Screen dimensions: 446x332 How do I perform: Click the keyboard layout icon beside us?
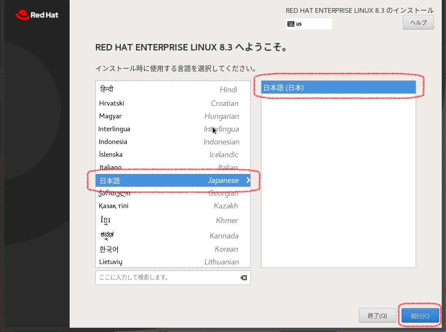coord(290,24)
